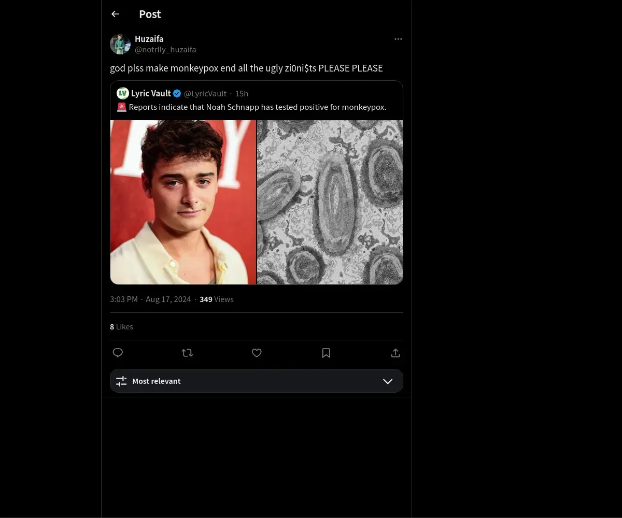Click the repost arrows icon
Image resolution: width=622 pixels, height=518 pixels.
coord(187,353)
